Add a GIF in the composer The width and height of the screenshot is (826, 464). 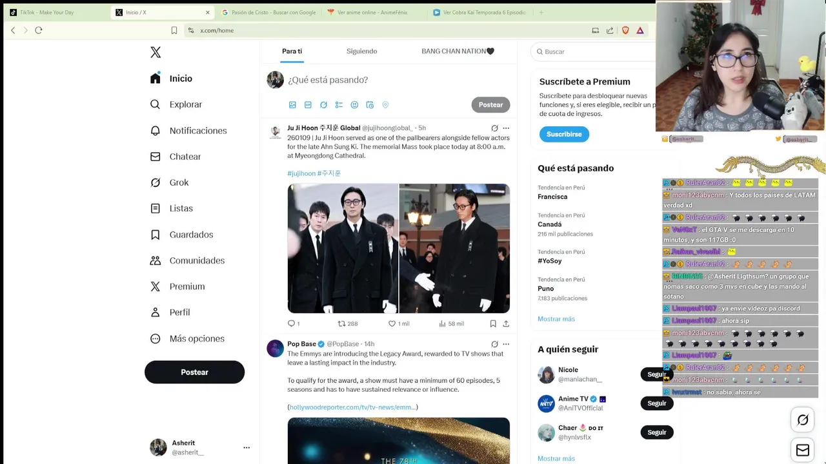point(308,105)
